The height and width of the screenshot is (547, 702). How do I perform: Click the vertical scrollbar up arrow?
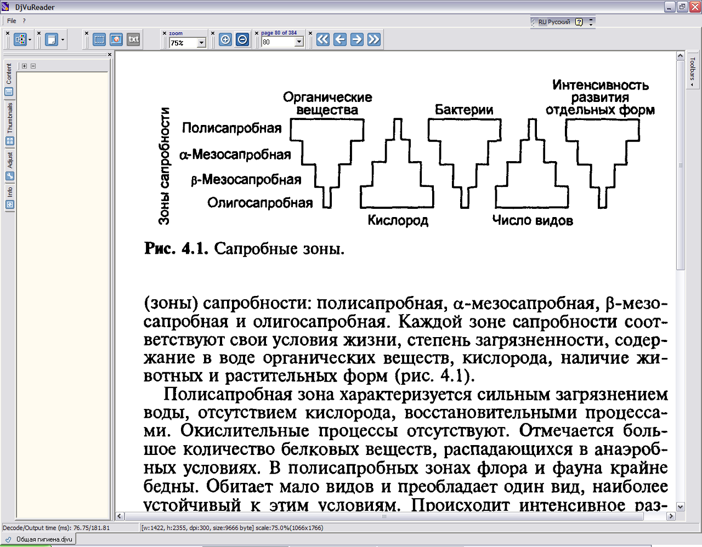click(x=681, y=55)
